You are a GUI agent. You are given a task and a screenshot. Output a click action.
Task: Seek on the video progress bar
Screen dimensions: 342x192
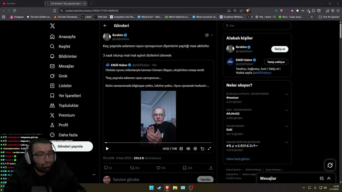point(158,143)
